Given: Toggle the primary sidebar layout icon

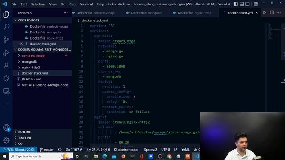Looking at the screenshot, I should point(236,4).
